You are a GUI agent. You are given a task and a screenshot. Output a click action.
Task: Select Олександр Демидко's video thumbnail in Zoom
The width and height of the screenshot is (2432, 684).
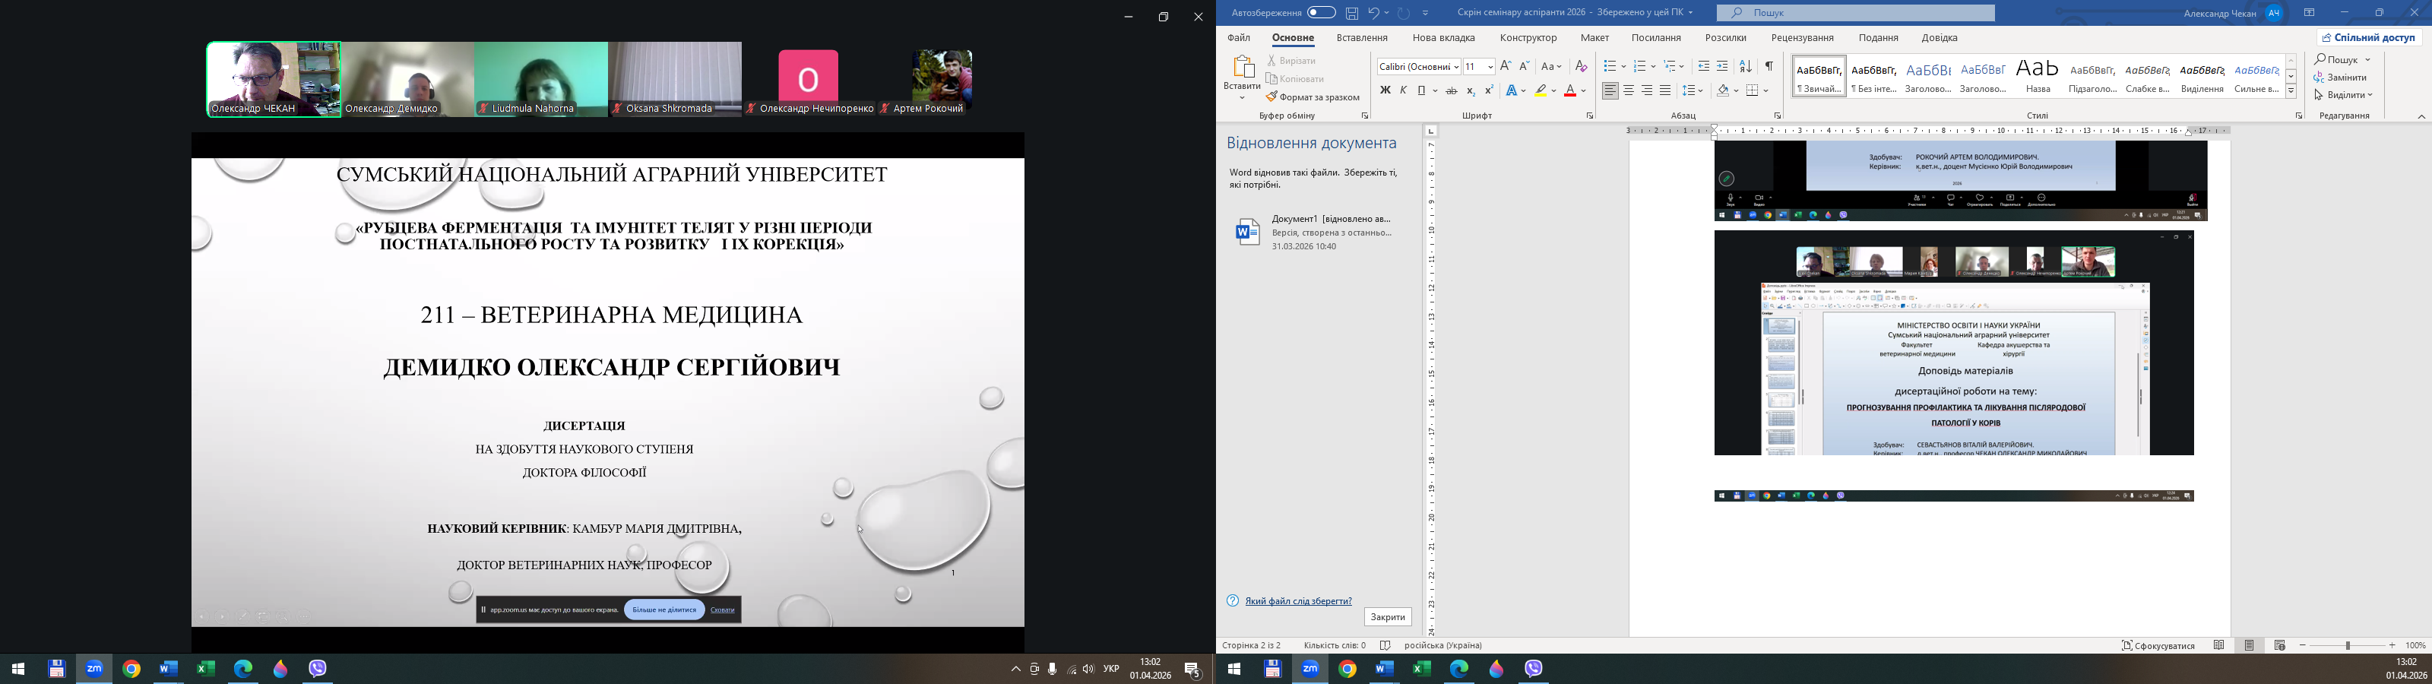407,79
